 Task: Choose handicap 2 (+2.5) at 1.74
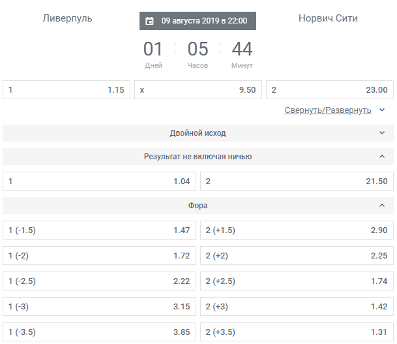(297, 281)
